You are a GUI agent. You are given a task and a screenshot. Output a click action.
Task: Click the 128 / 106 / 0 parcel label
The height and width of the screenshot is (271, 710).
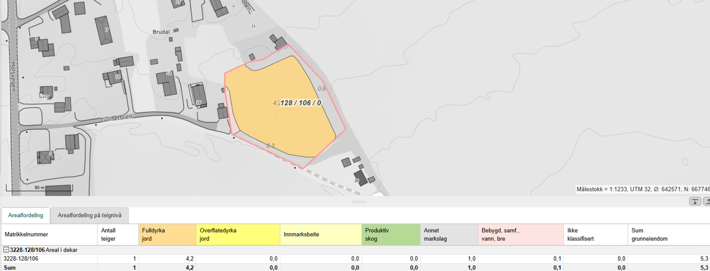(x=300, y=103)
